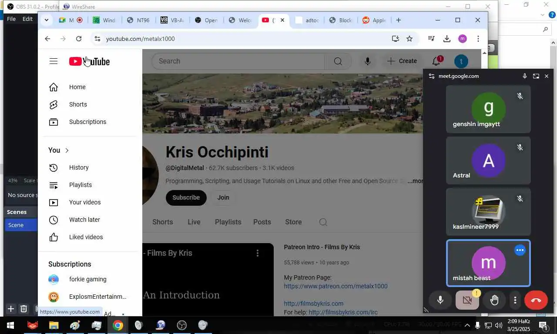Open the YouTube account avatar menu

coord(461,61)
